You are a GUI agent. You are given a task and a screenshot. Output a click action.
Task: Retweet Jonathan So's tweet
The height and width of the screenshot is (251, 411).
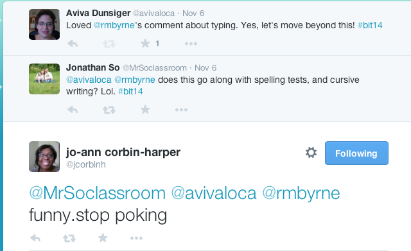click(x=109, y=110)
